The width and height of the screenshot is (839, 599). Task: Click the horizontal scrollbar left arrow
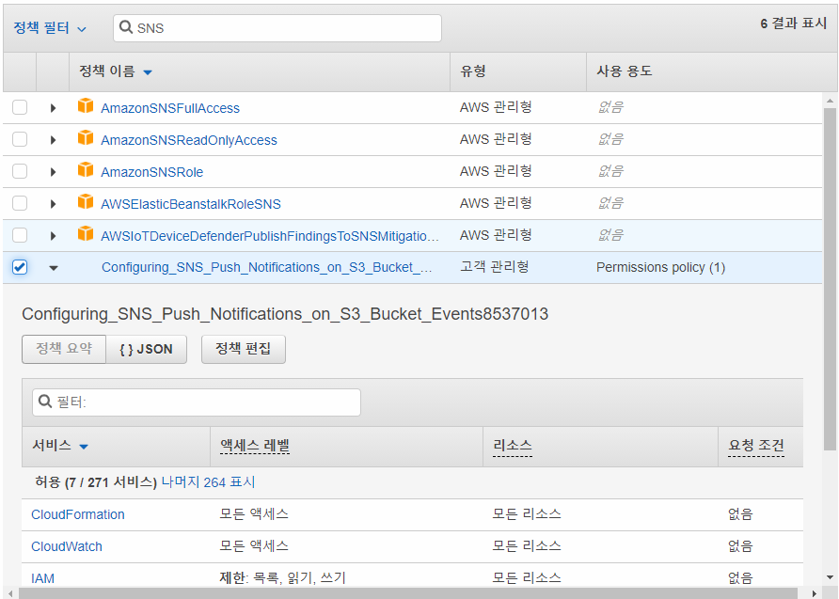pyautogui.click(x=10, y=593)
